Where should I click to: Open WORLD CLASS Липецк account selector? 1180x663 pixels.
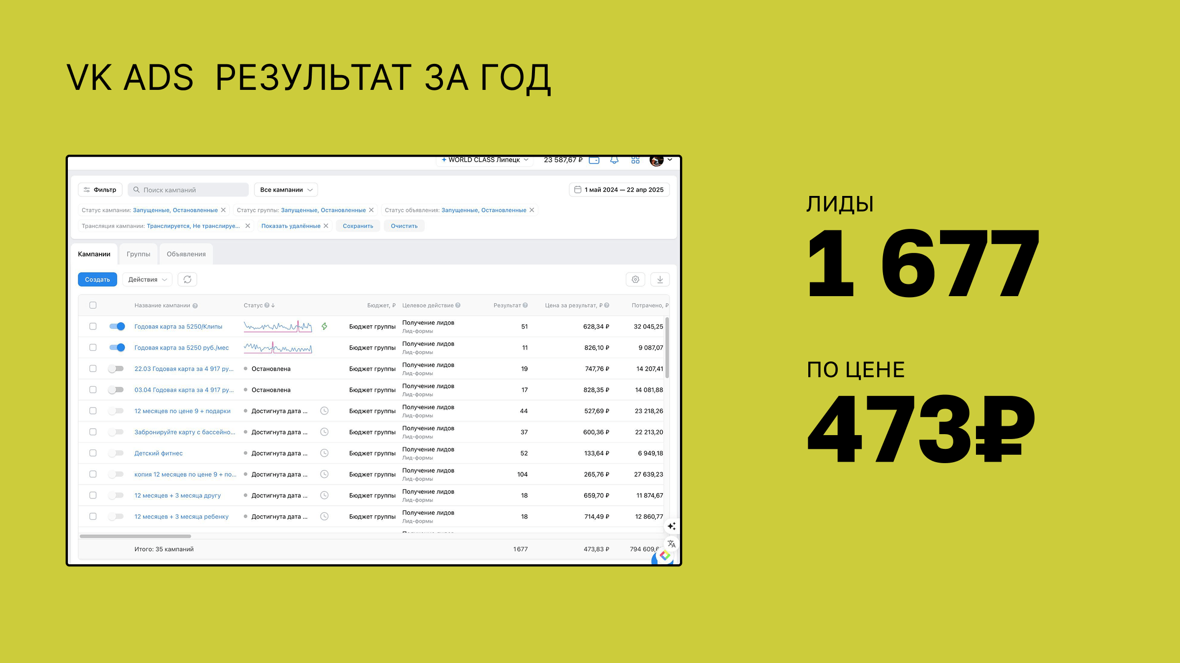[484, 160]
